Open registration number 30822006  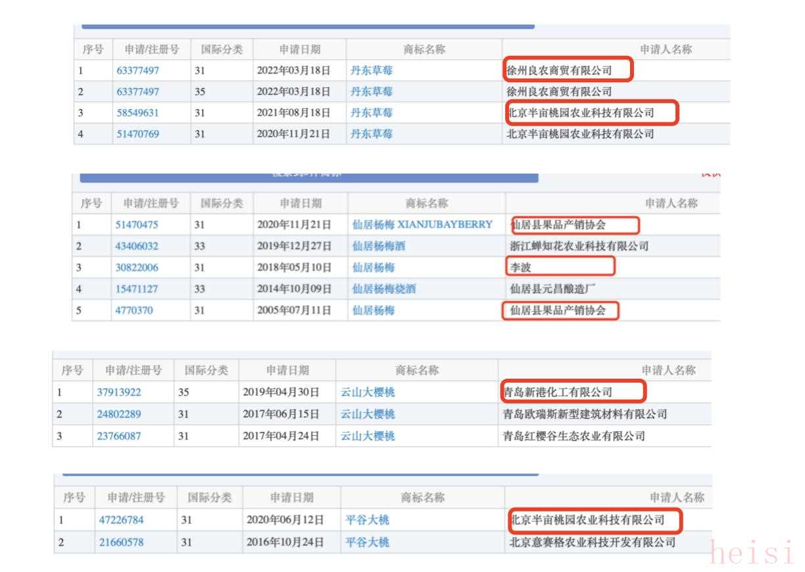pyautogui.click(x=137, y=268)
